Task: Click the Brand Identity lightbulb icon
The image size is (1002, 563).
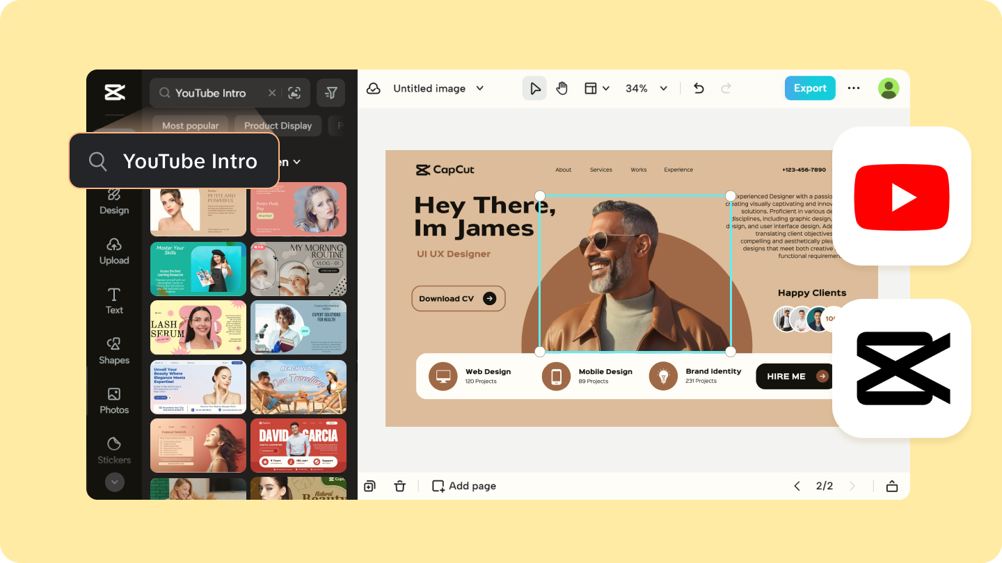Action: tap(663, 376)
